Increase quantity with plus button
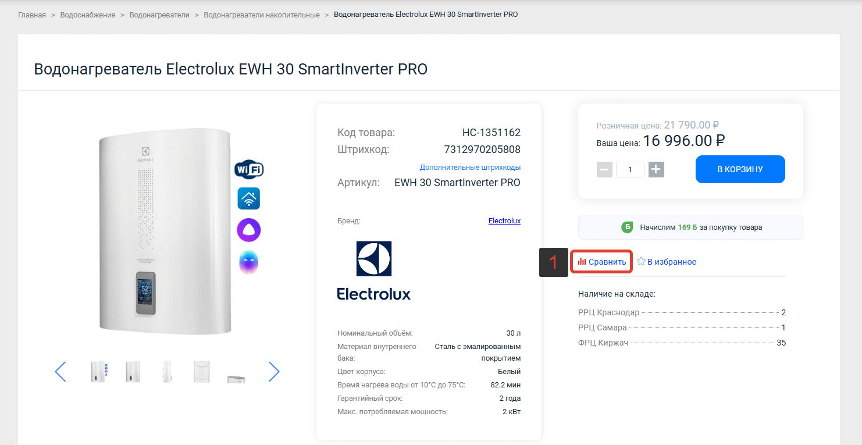862x445 pixels. pos(656,170)
